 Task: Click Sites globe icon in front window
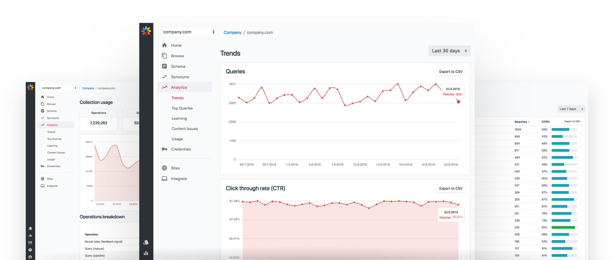(164, 168)
